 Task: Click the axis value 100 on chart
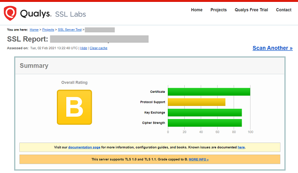251,132
